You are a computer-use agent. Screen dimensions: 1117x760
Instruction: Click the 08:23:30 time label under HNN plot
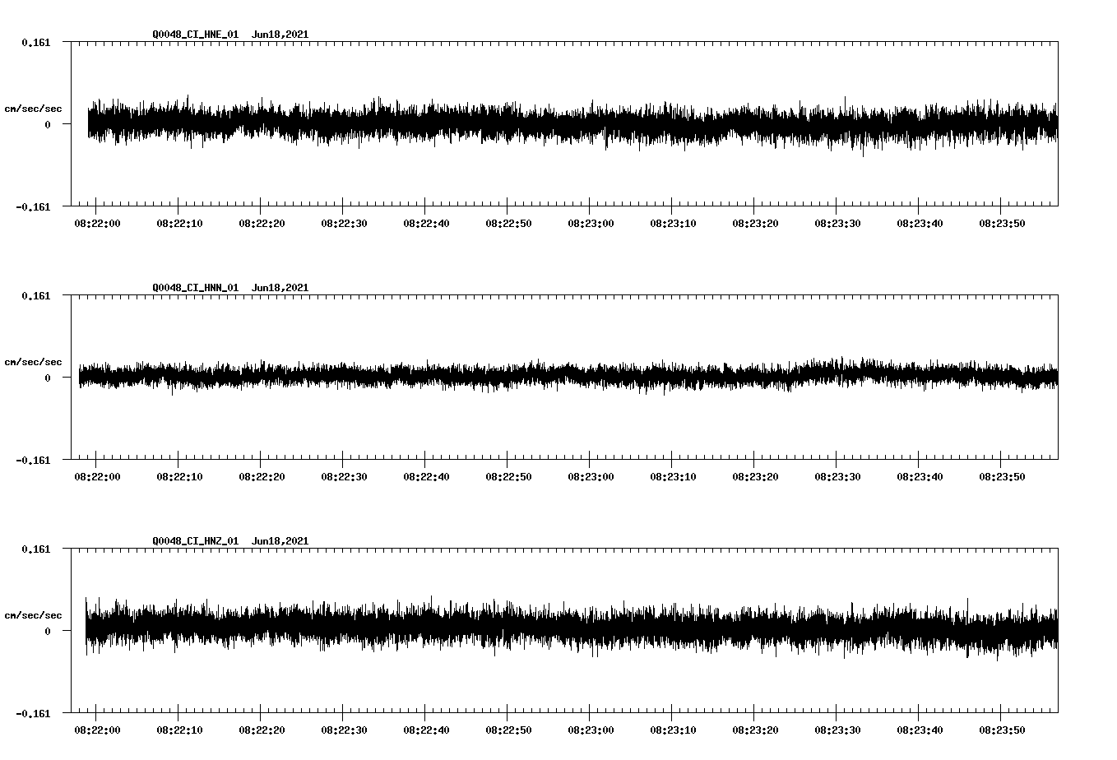coord(837,476)
